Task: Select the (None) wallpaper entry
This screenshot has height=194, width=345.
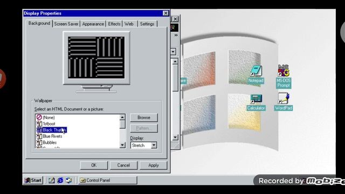Action: coord(45,117)
